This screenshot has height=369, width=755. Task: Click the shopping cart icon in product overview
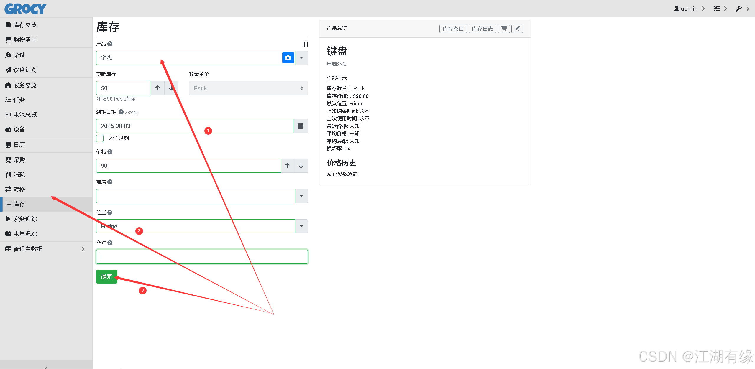(504, 29)
